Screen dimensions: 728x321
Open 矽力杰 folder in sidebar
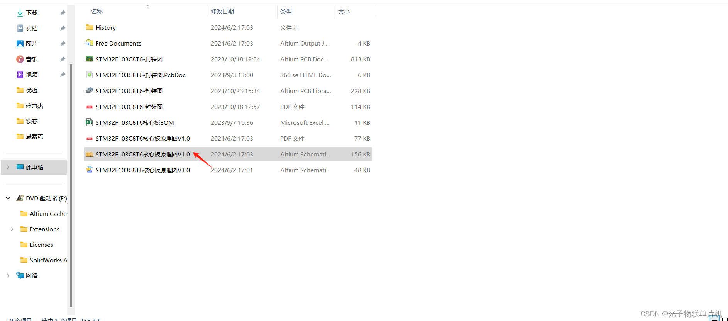click(x=34, y=105)
